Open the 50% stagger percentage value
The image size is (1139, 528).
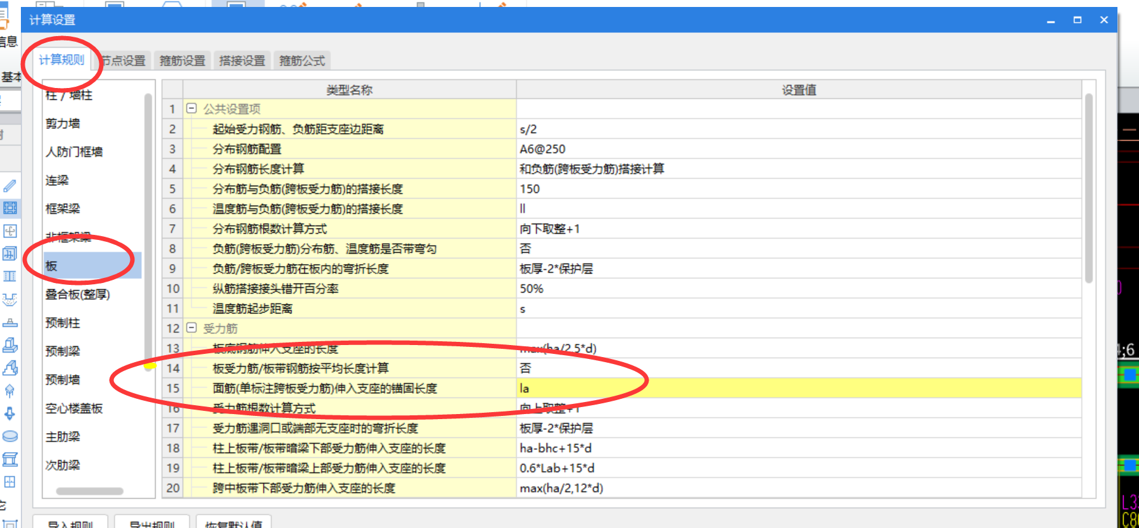pos(799,289)
